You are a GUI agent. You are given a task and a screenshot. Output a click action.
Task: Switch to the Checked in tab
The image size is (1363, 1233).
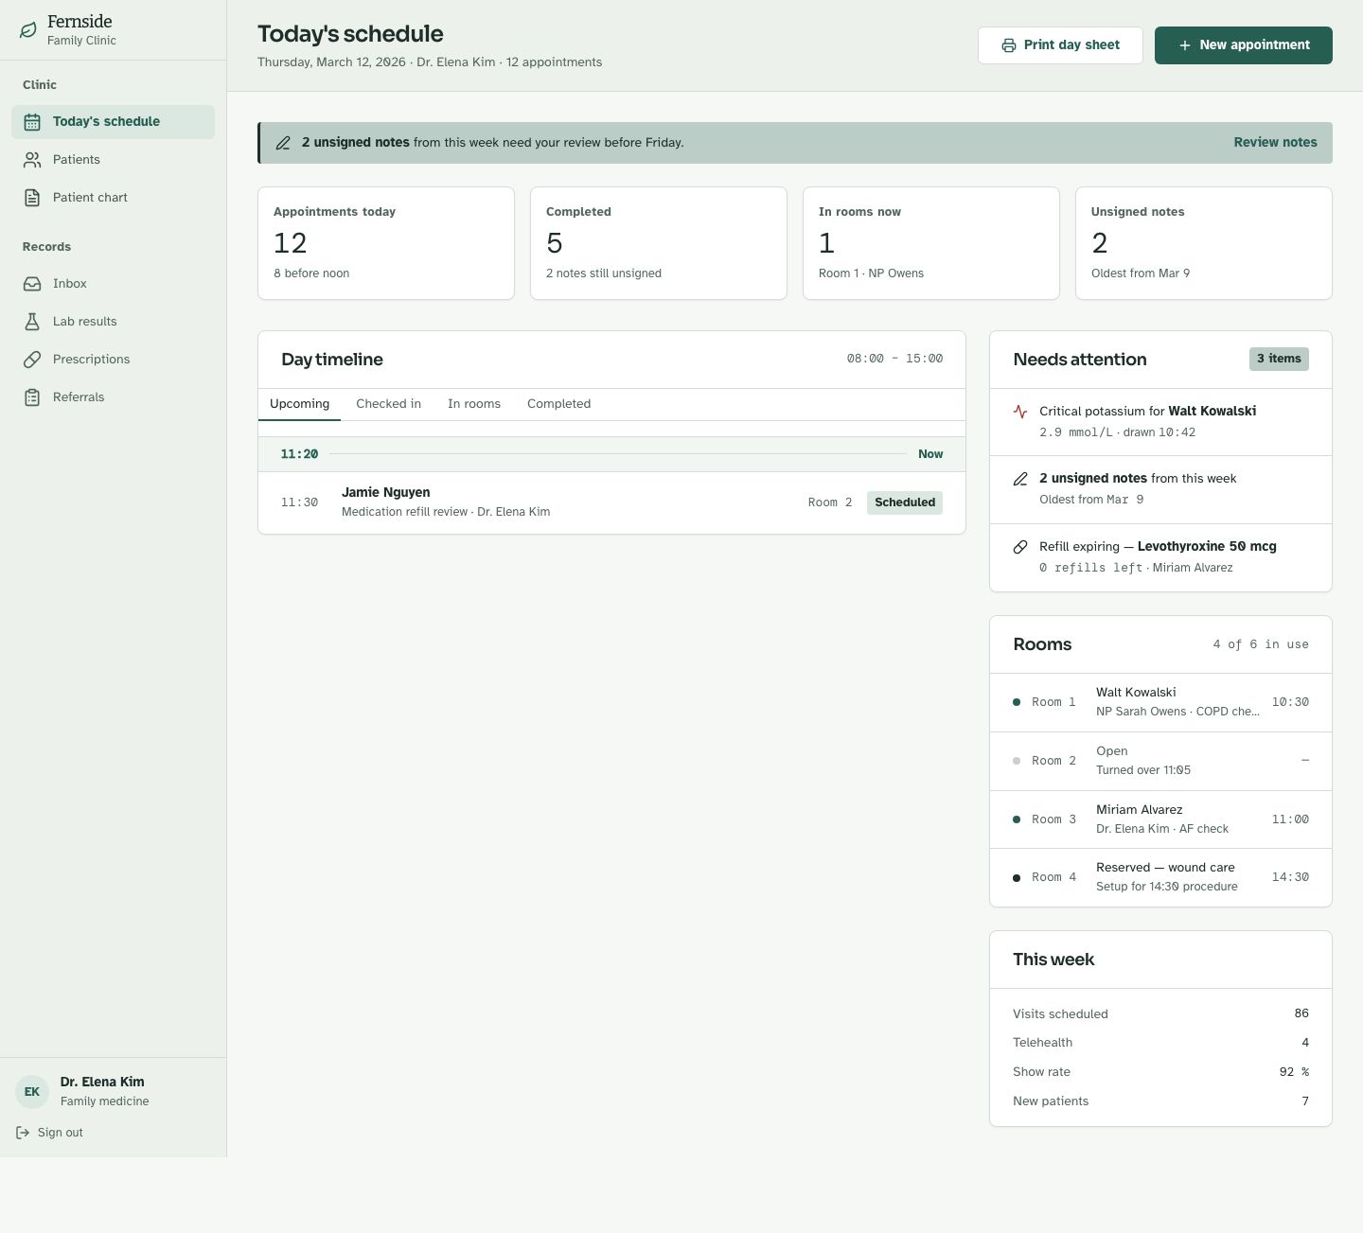click(388, 404)
